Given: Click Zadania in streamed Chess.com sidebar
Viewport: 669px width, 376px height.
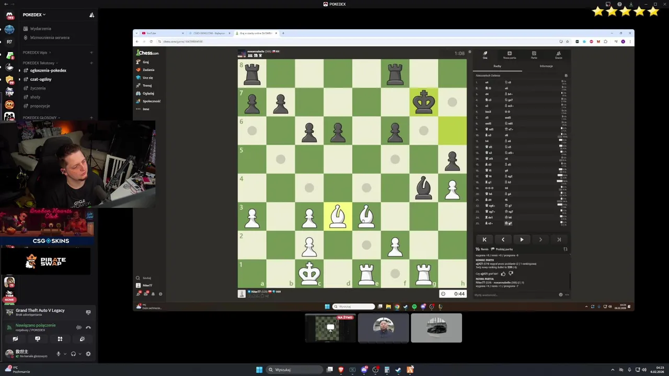Looking at the screenshot, I should (148, 69).
